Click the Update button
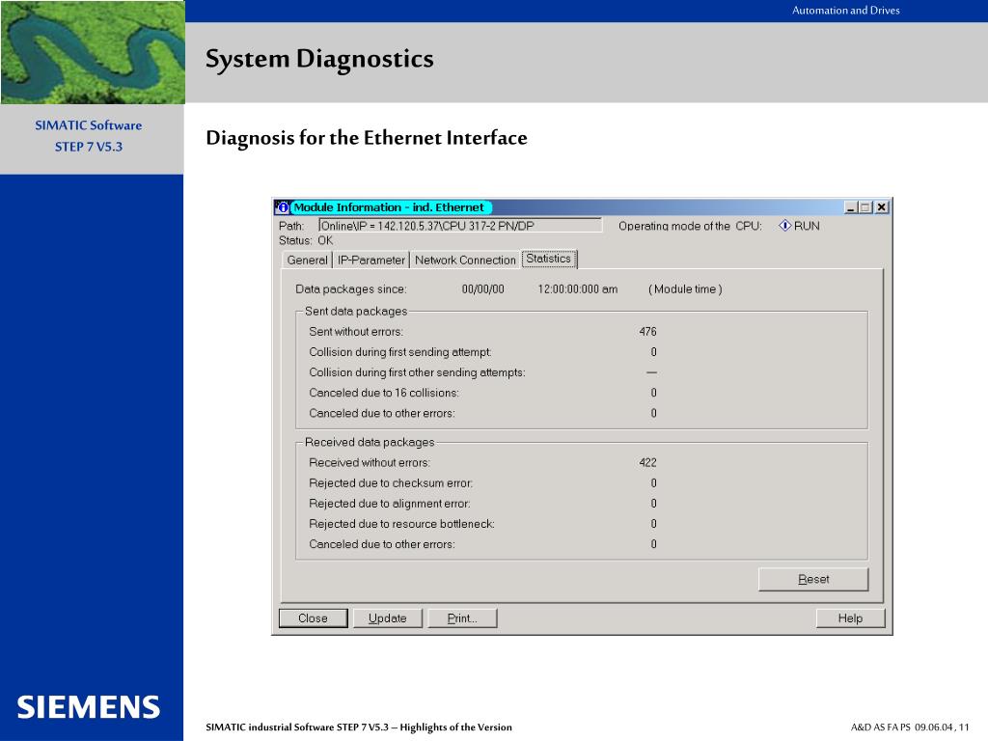 388,618
